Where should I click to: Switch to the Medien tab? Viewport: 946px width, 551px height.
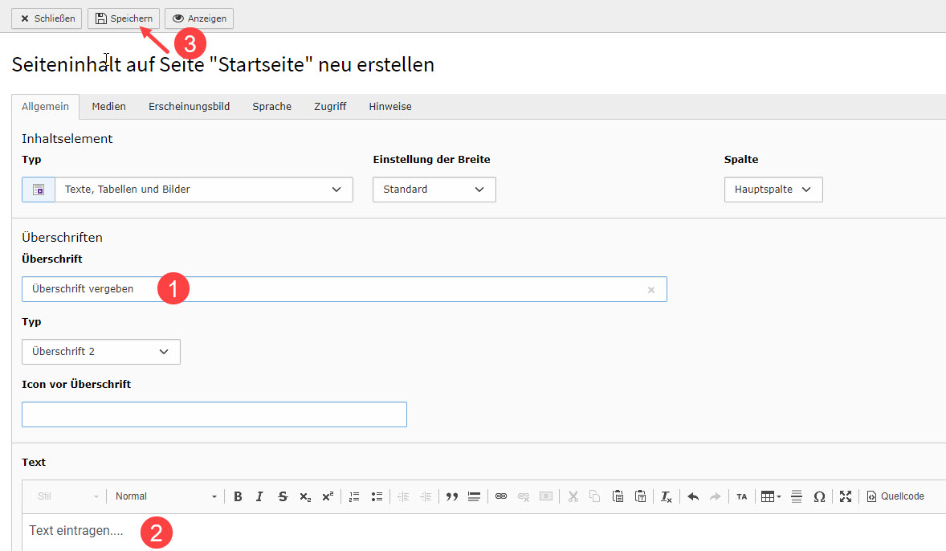point(108,107)
